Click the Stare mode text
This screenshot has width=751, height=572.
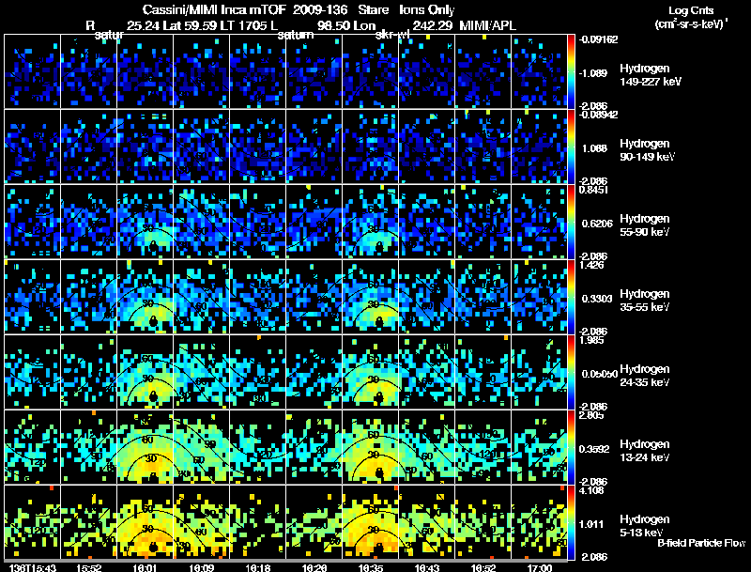374,9
